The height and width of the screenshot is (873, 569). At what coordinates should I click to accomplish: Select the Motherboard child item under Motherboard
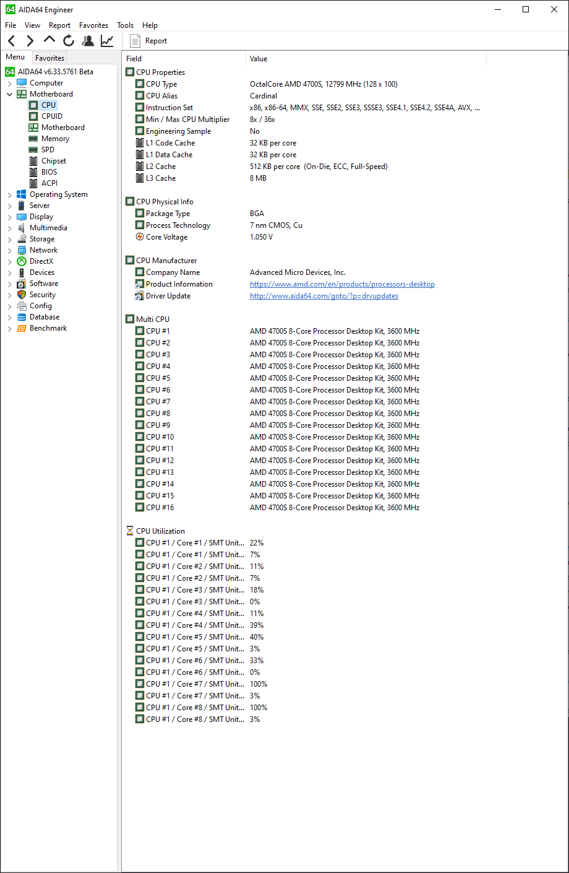tap(63, 128)
